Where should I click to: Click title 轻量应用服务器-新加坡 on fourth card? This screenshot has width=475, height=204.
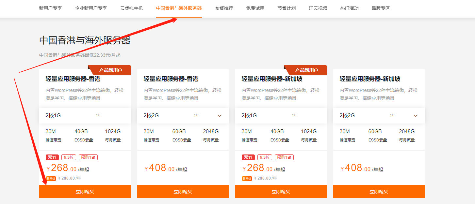point(370,79)
